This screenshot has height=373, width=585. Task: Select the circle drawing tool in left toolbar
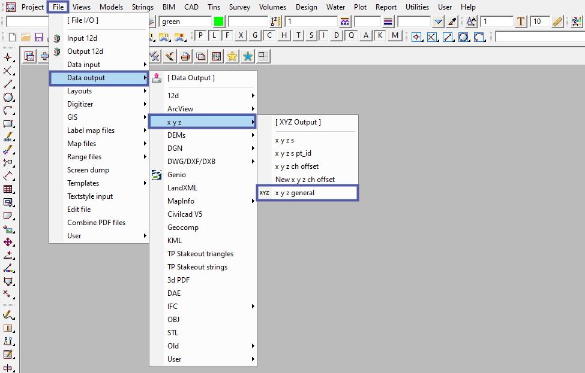(x=8, y=97)
